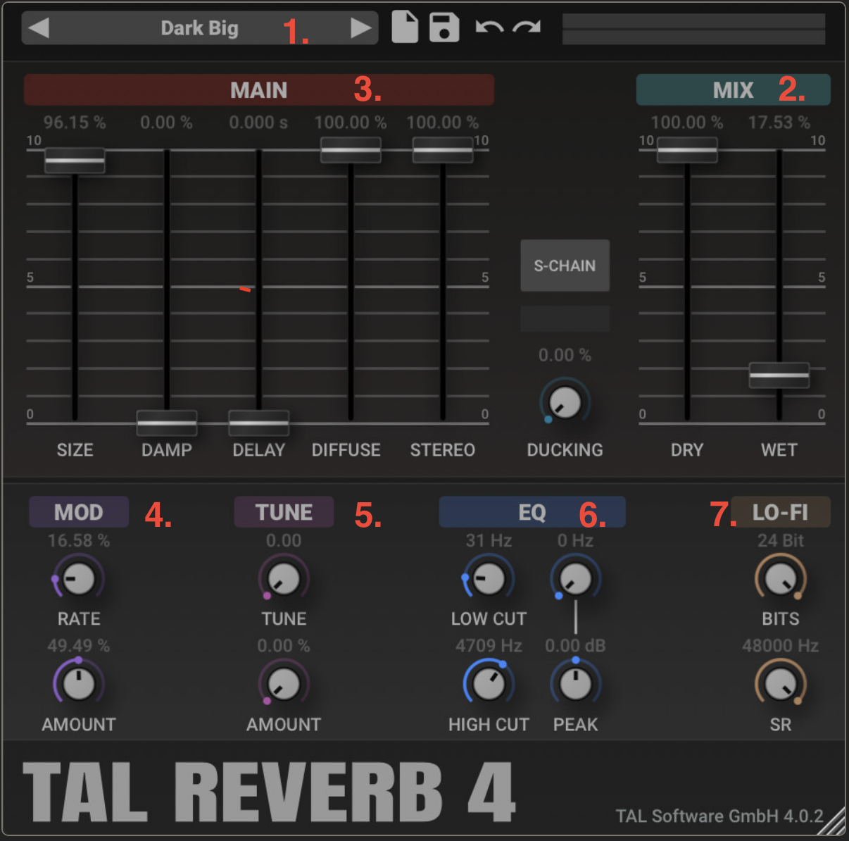Redo the last change

click(x=527, y=27)
